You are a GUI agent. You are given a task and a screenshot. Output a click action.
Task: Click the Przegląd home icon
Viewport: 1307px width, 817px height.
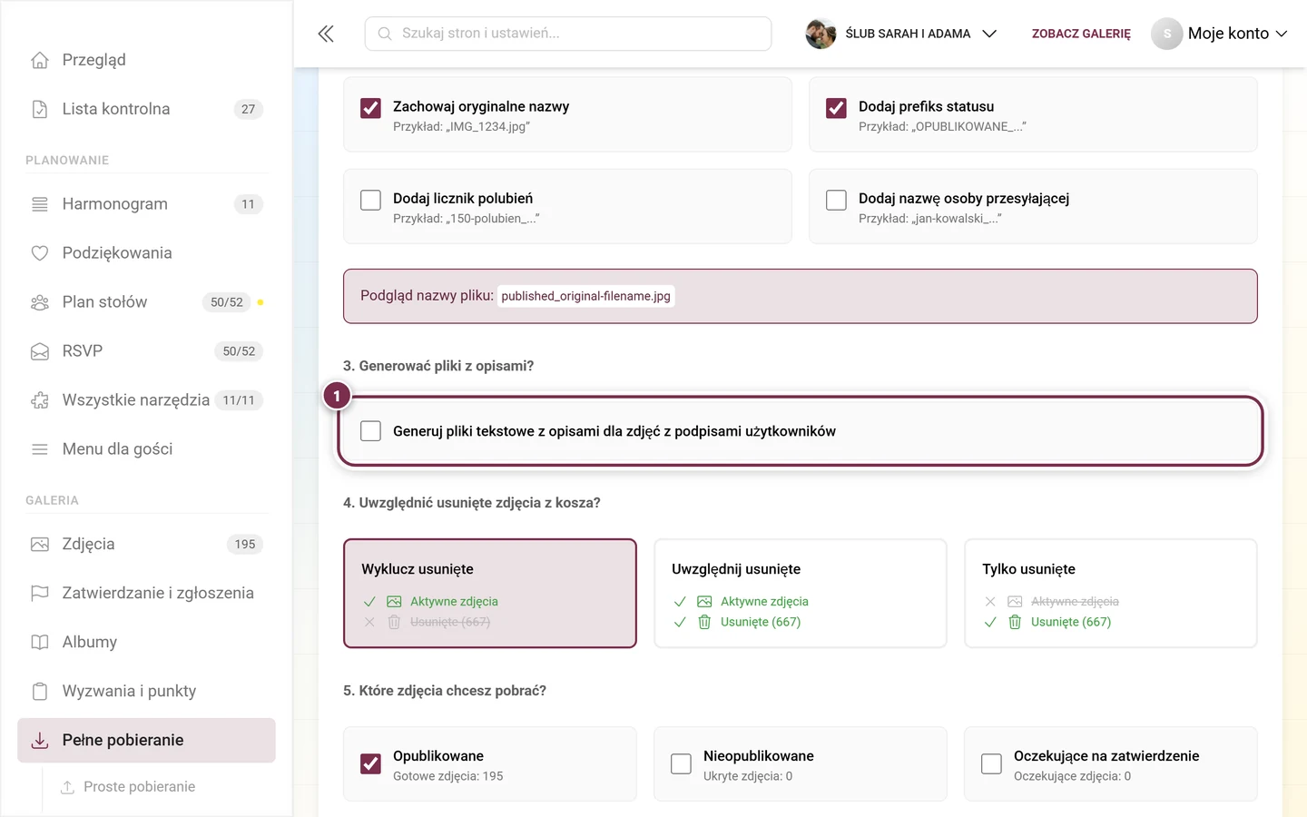(x=40, y=60)
